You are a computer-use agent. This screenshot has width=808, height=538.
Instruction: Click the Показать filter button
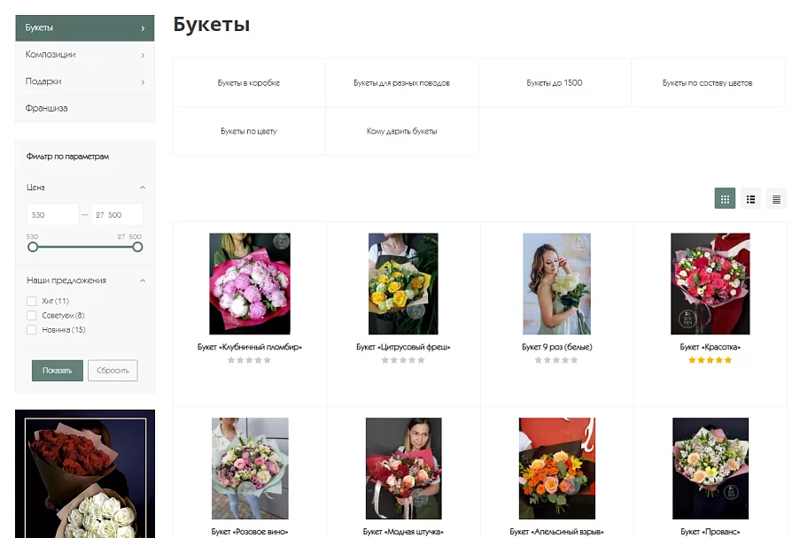[x=58, y=370]
